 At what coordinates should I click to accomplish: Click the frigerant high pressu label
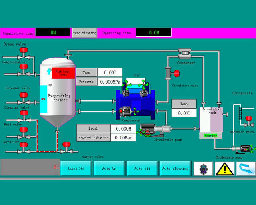pyautogui.click(x=93, y=137)
